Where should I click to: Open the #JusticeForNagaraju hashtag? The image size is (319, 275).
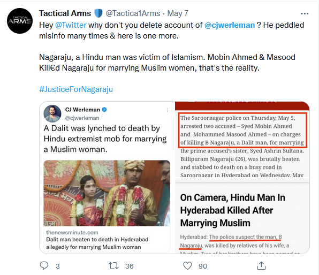76,89
